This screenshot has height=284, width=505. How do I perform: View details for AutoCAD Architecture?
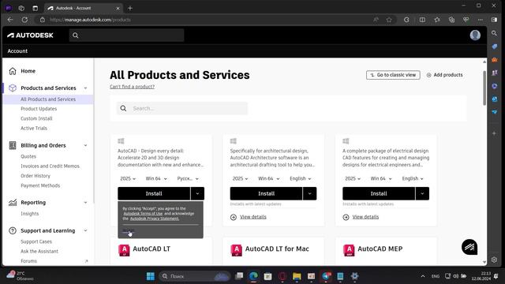(x=252, y=217)
